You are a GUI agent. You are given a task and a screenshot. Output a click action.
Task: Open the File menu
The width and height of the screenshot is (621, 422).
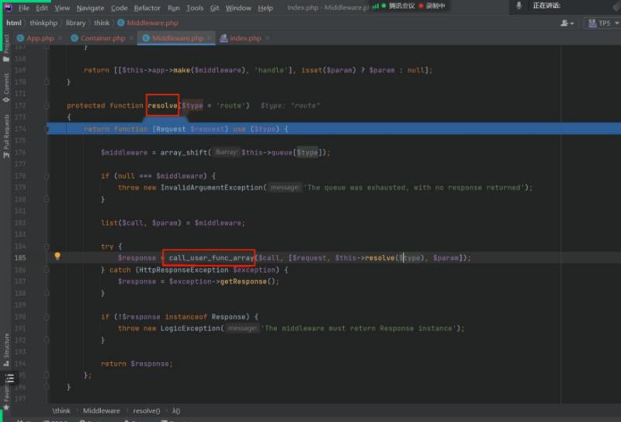tap(24, 8)
